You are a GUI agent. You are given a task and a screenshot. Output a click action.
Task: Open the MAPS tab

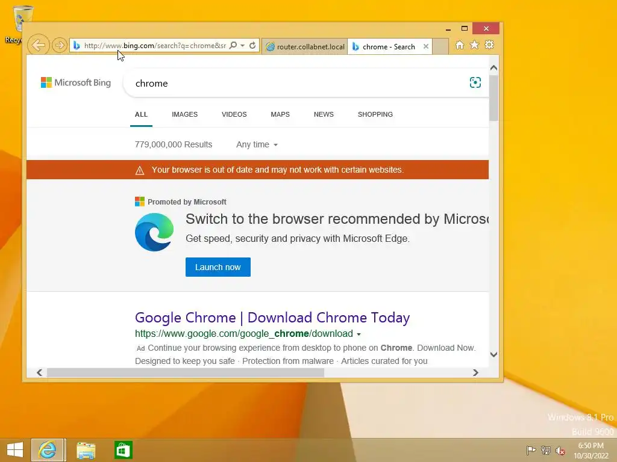pyautogui.click(x=280, y=114)
